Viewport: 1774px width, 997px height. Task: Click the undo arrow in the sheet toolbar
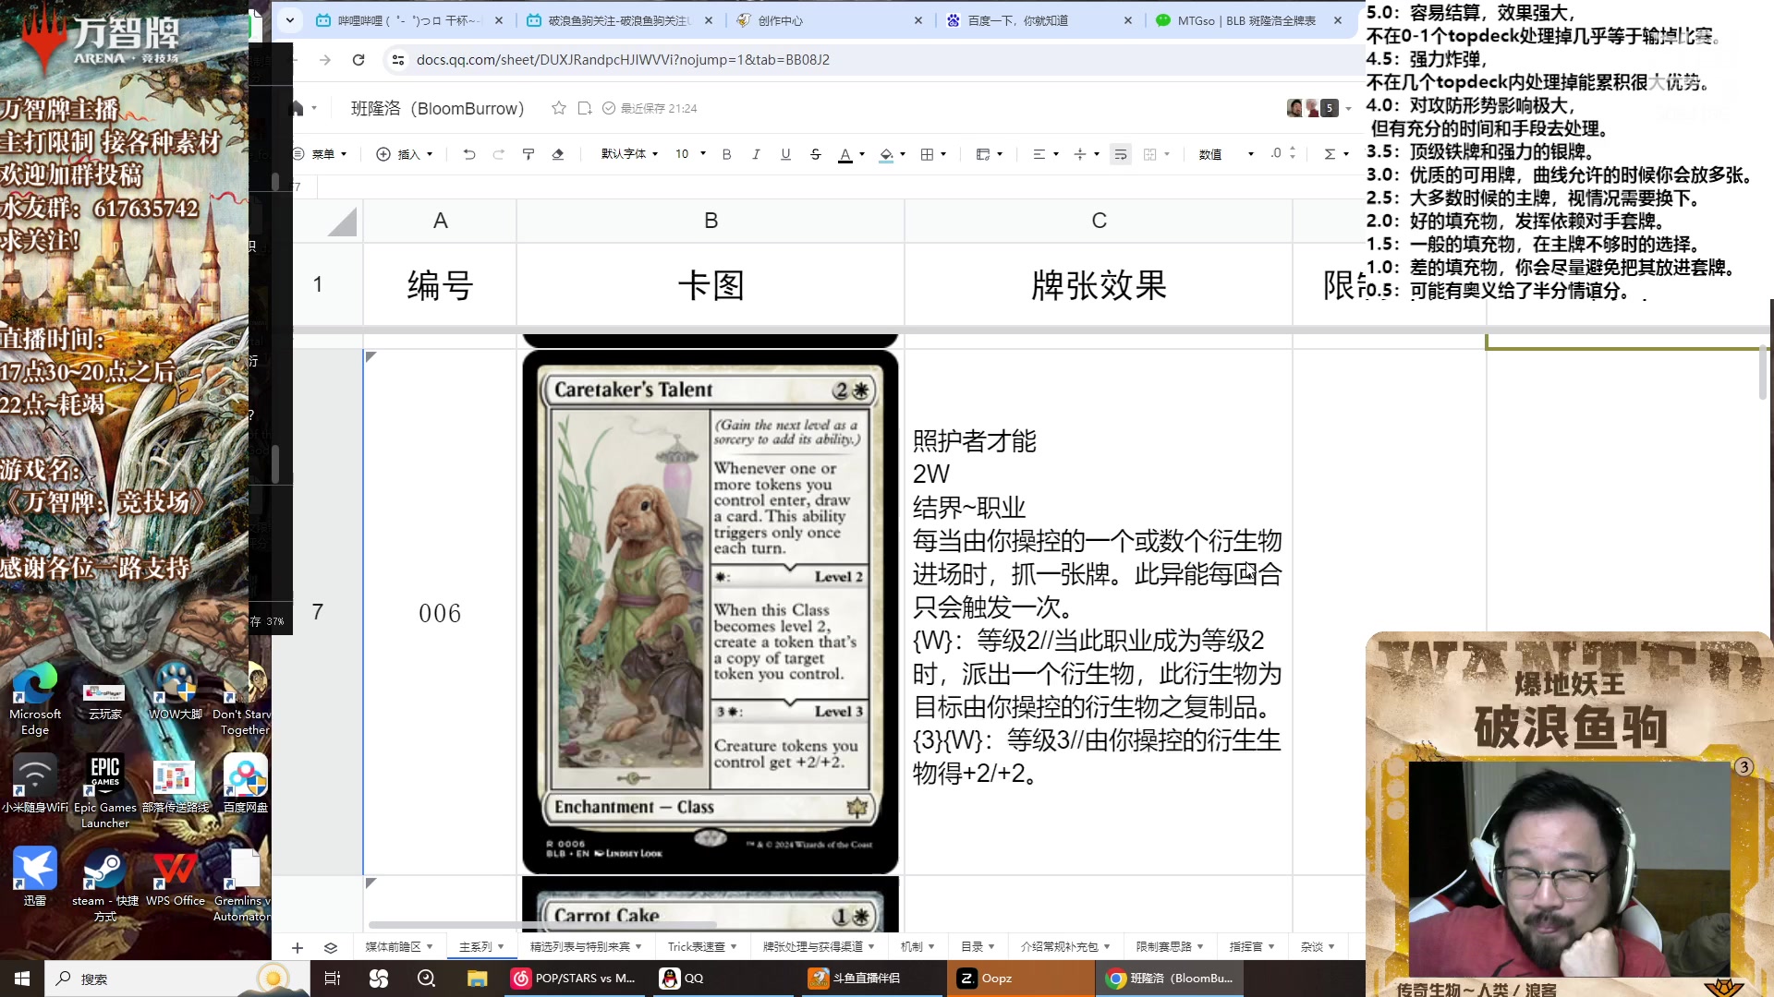(x=469, y=154)
